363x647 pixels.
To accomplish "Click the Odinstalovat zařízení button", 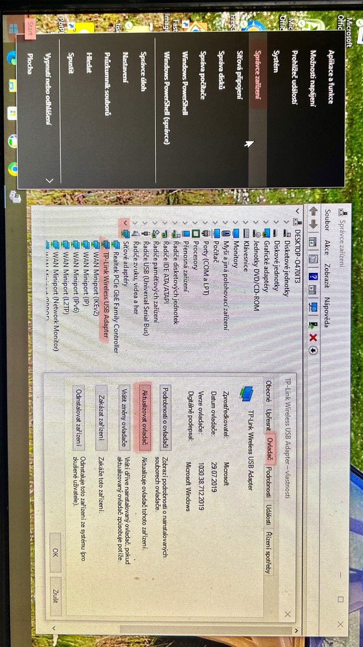I will pos(78,418).
